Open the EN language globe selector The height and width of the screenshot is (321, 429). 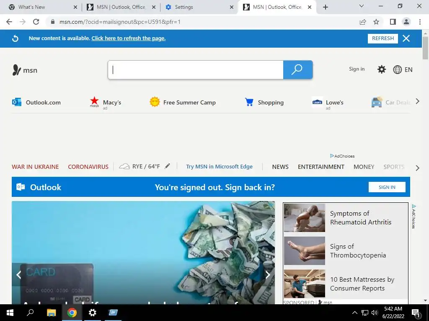403,70
